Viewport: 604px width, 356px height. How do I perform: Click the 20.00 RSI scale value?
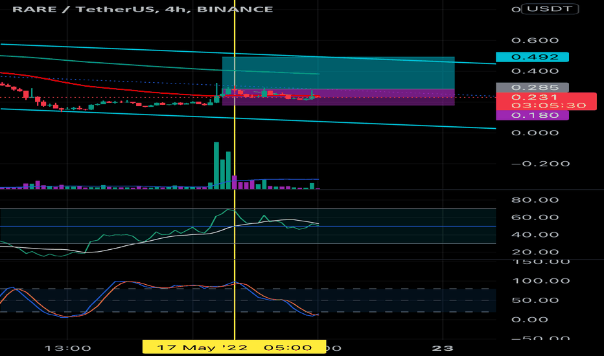coord(535,252)
